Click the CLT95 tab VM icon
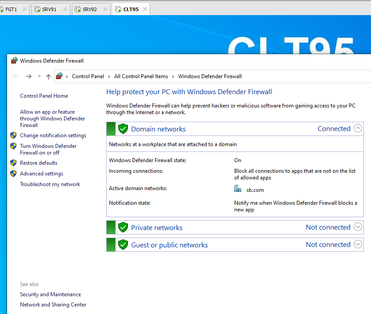 click(118, 9)
